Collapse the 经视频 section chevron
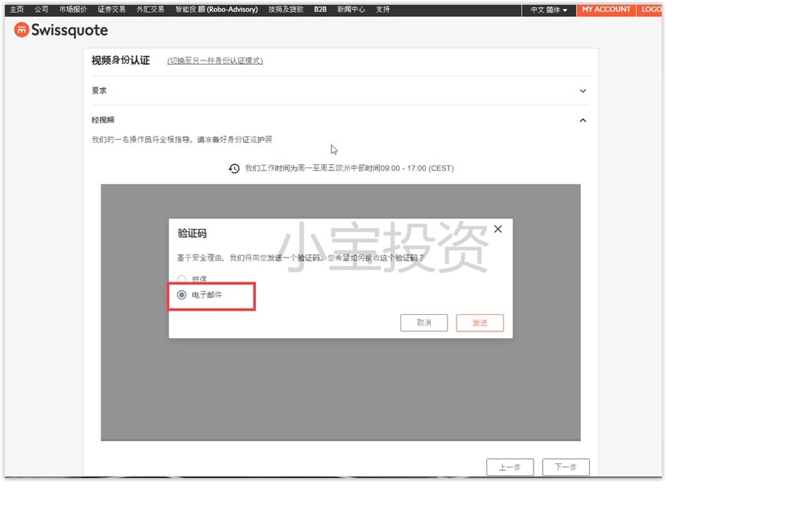 click(x=583, y=120)
